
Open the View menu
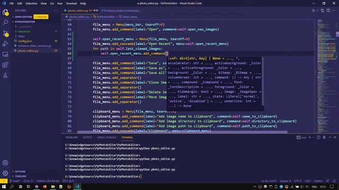click(43, 4)
